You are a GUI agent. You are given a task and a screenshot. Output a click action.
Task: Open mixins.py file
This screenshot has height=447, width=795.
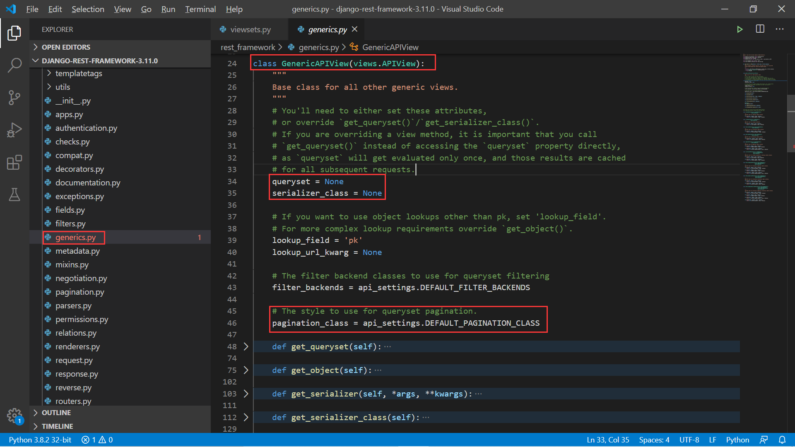pyautogui.click(x=72, y=265)
